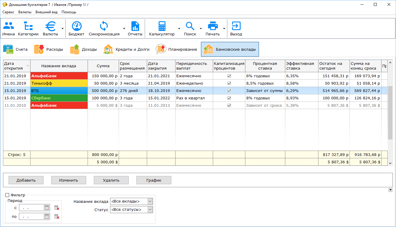The width and height of the screenshot is (396, 227).
Task: Switch to the Кредиты и Долги tab
Action: tap(126, 49)
